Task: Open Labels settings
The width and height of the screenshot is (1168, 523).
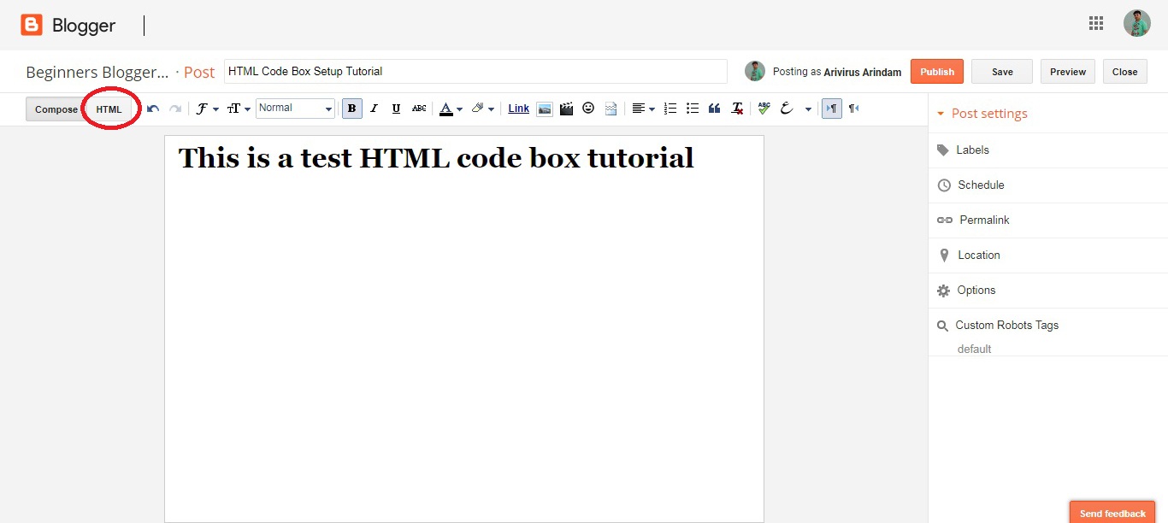Action: point(1047,150)
